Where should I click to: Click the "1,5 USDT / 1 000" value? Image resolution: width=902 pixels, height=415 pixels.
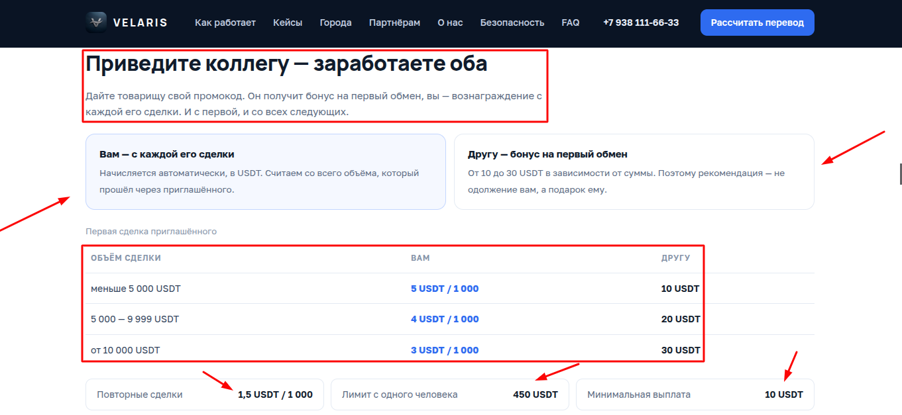point(275,394)
